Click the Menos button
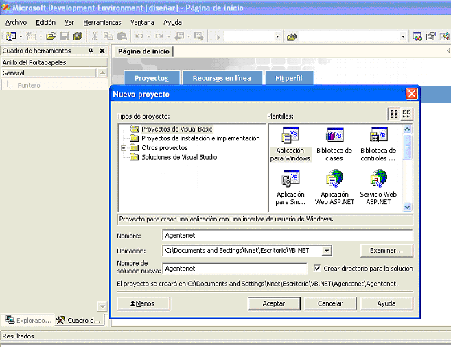This screenshot has width=451, height=348. [143, 303]
